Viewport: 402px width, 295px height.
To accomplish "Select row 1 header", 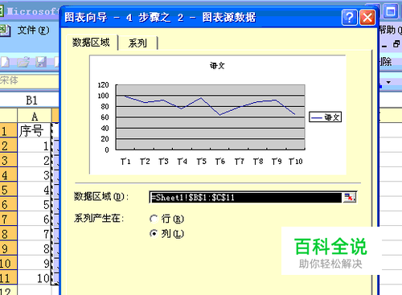I will (8, 131).
